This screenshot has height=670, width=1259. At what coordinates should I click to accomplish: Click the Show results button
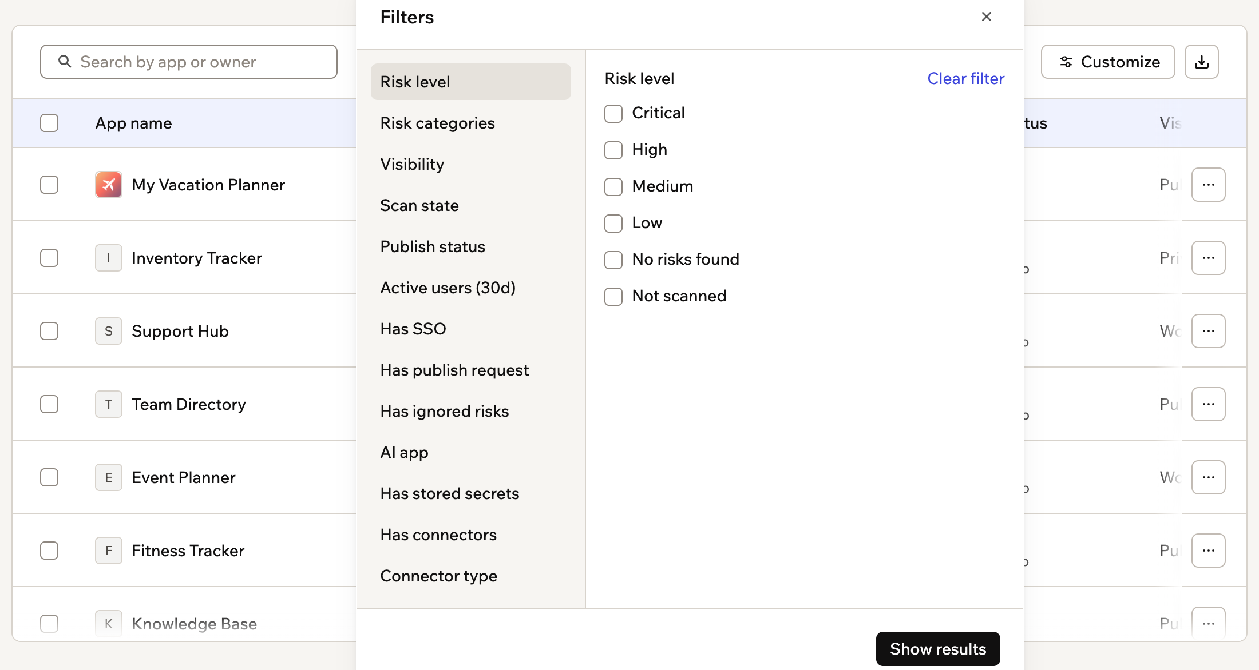pyautogui.click(x=938, y=649)
